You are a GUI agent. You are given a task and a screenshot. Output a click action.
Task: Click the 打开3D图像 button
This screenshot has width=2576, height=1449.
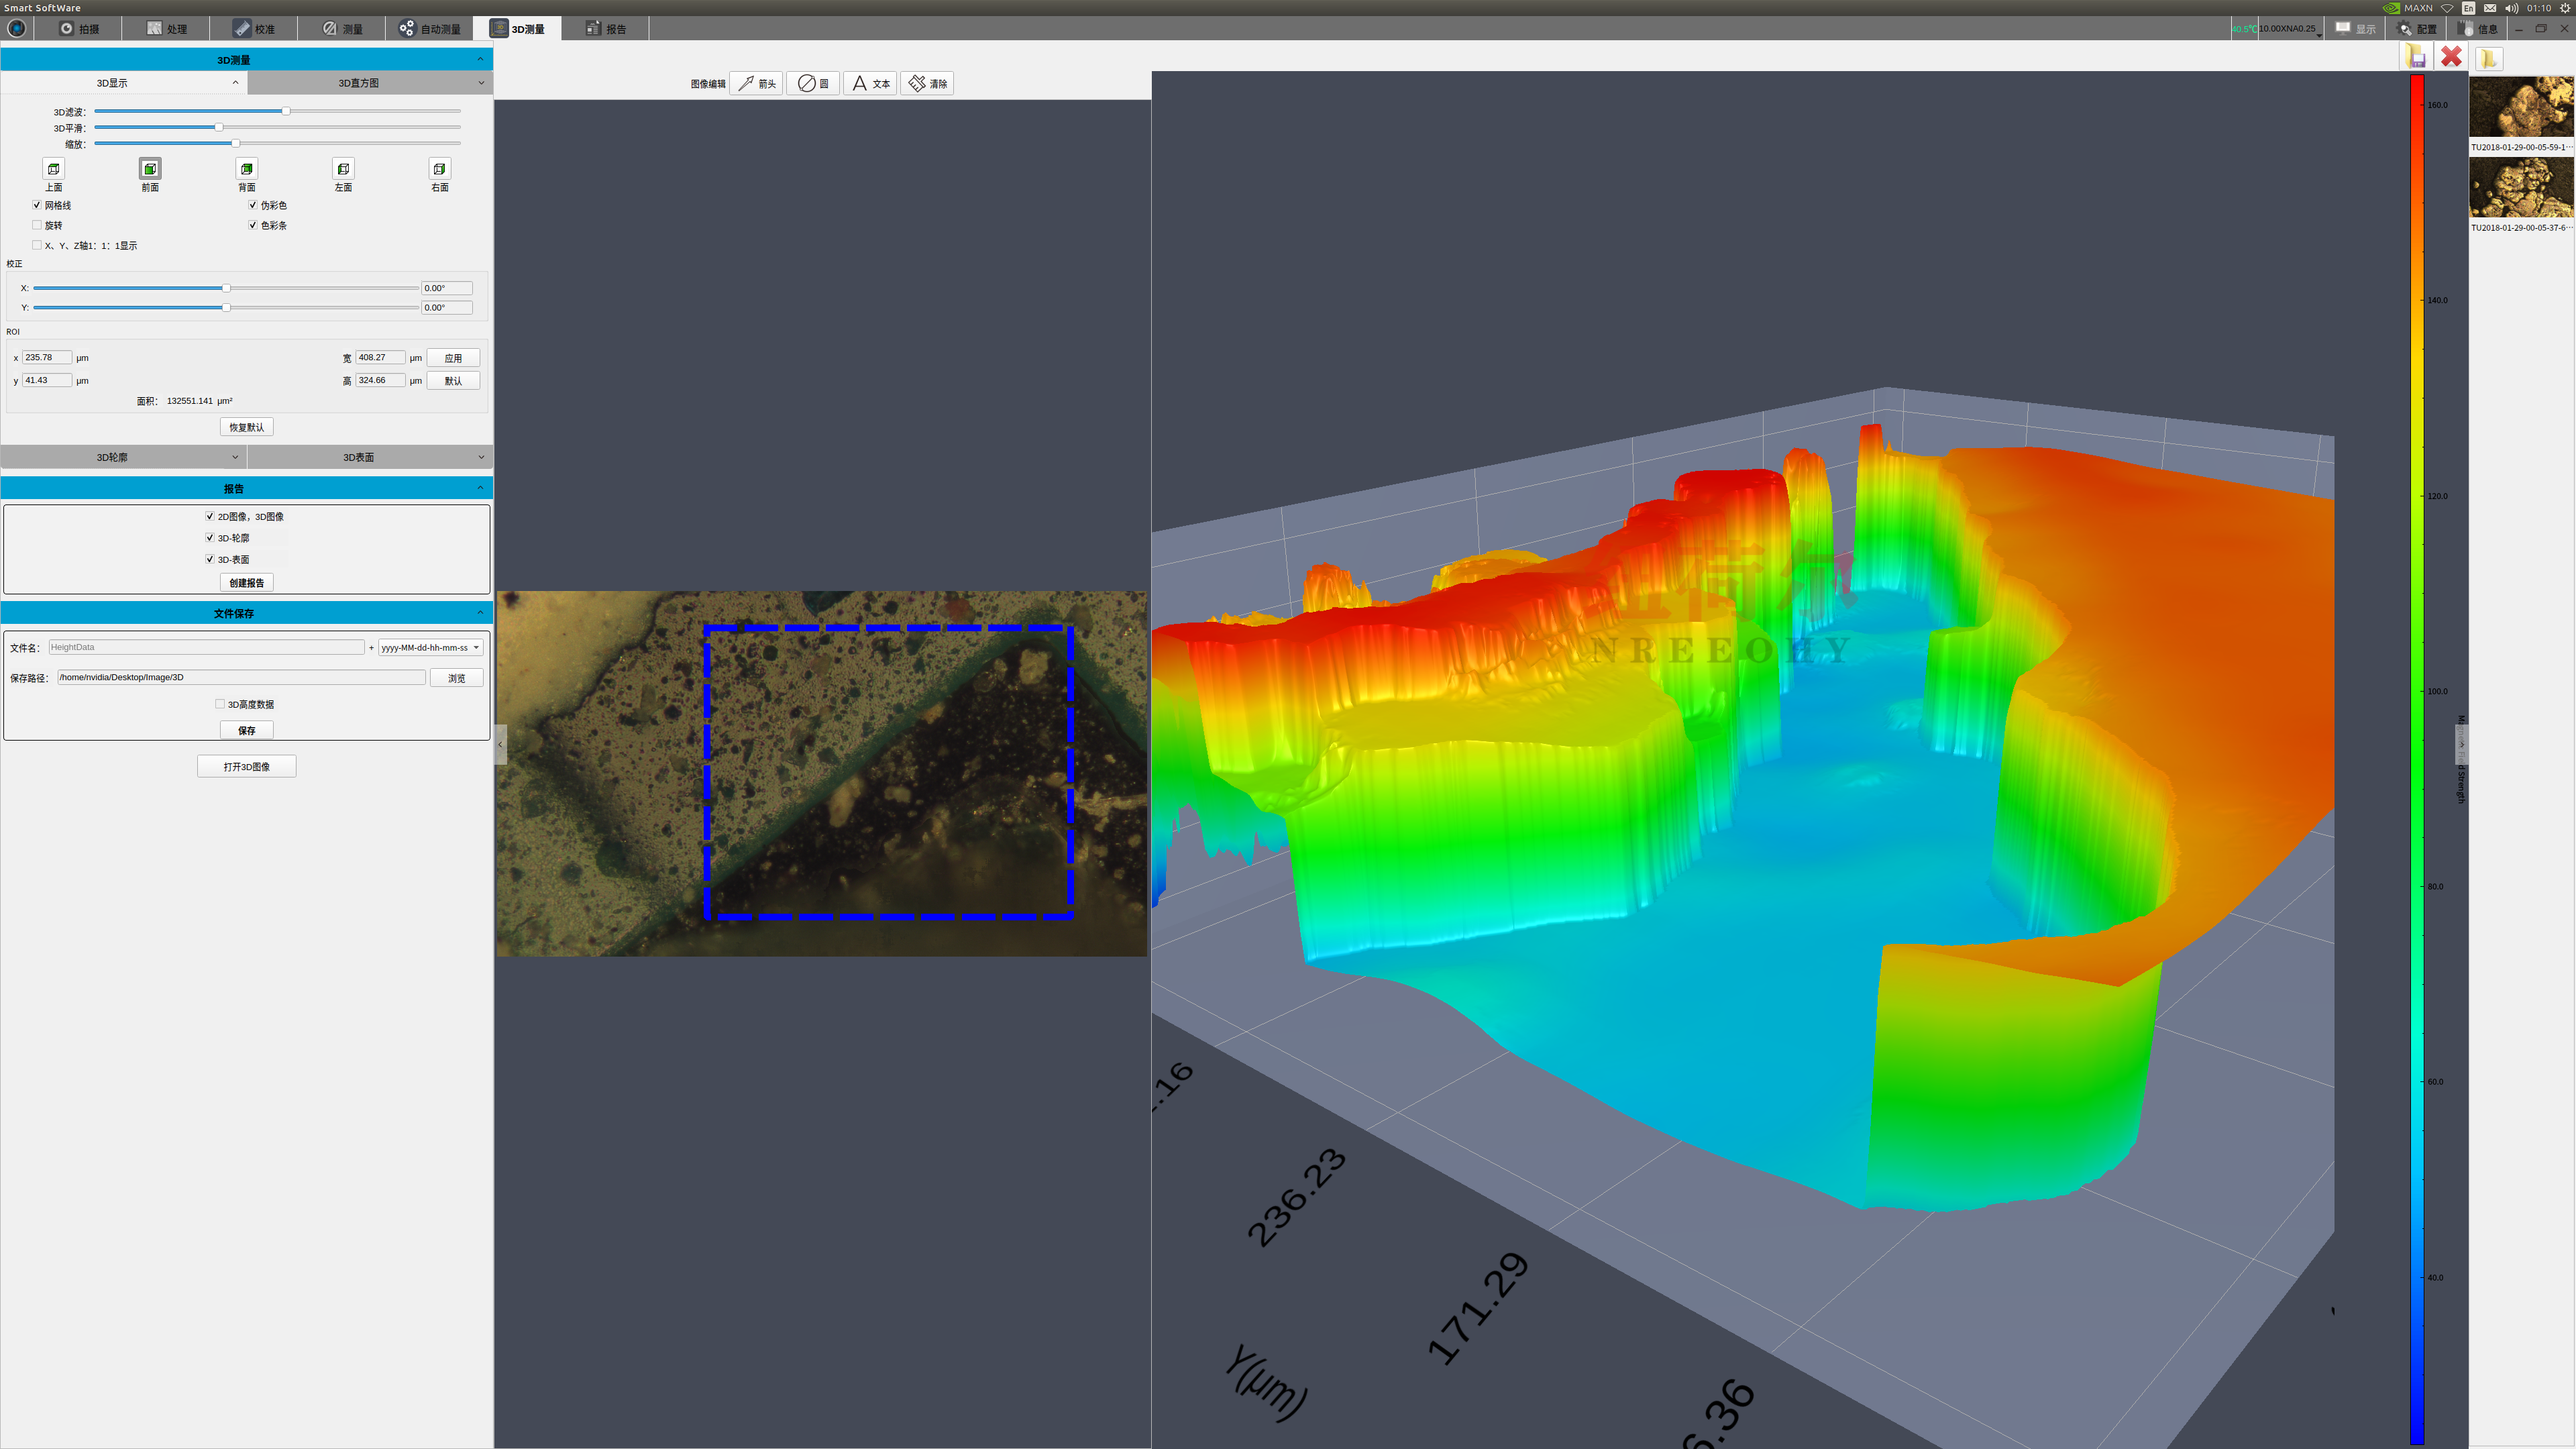click(x=246, y=767)
